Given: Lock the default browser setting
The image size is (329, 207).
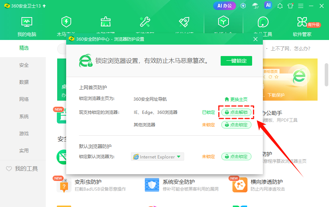Looking at the screenshot, I should coord(236,156).
